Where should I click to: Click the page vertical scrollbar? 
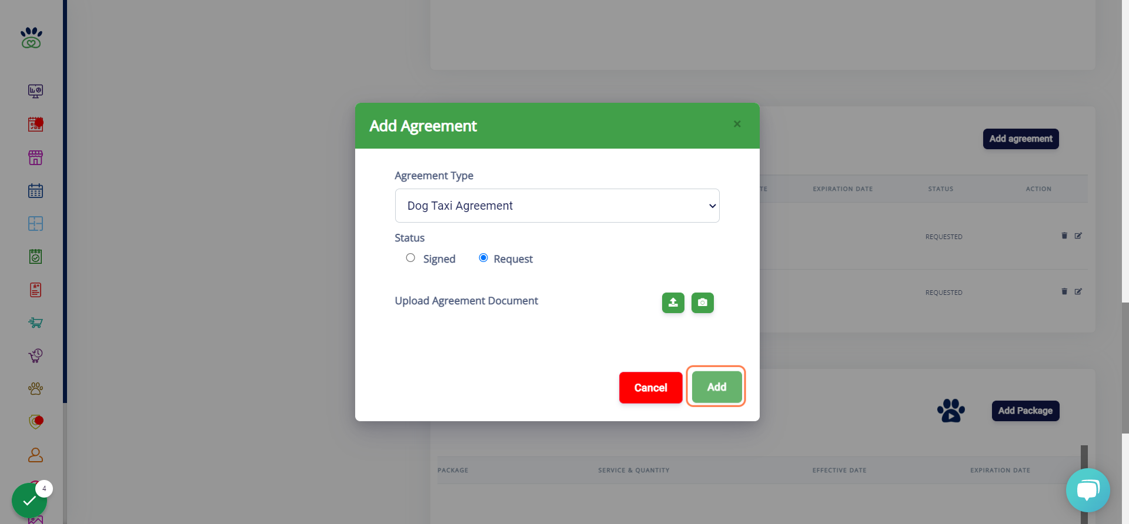1125,368
